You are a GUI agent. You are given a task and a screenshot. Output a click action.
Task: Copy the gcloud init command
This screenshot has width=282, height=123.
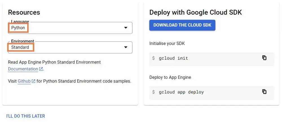pyautogui.click(x=264, y=58)
